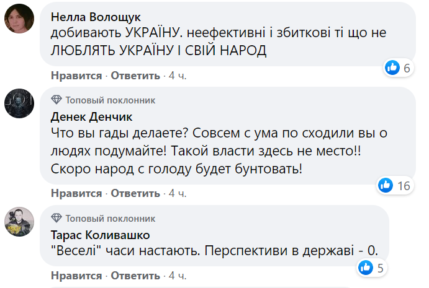The height and width of the screenshot is (288, 429).
Task: Click the diamond top fan badge above Денек Денчик
Action: [x=56, y=100]
